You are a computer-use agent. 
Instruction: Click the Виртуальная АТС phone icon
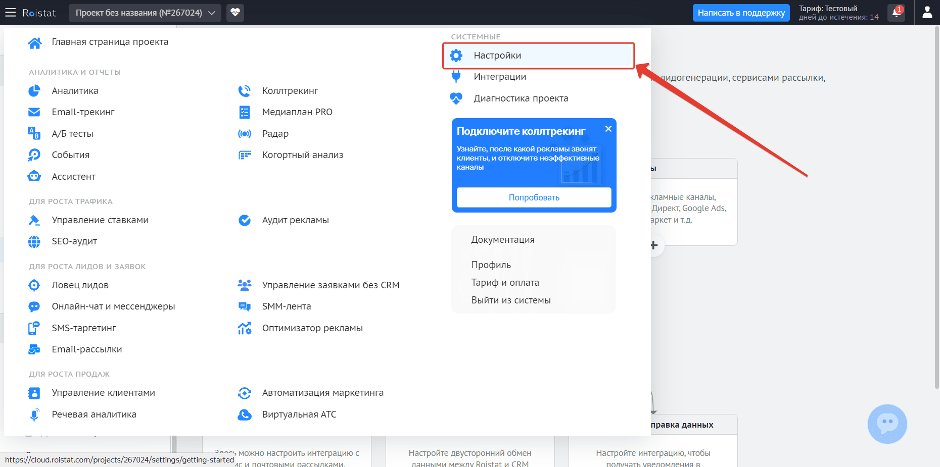pos(245,414)
